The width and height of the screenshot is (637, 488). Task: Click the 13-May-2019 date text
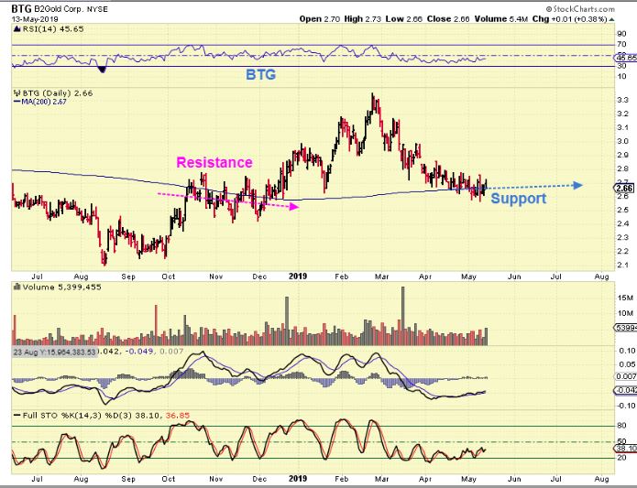tap(35, 19)
